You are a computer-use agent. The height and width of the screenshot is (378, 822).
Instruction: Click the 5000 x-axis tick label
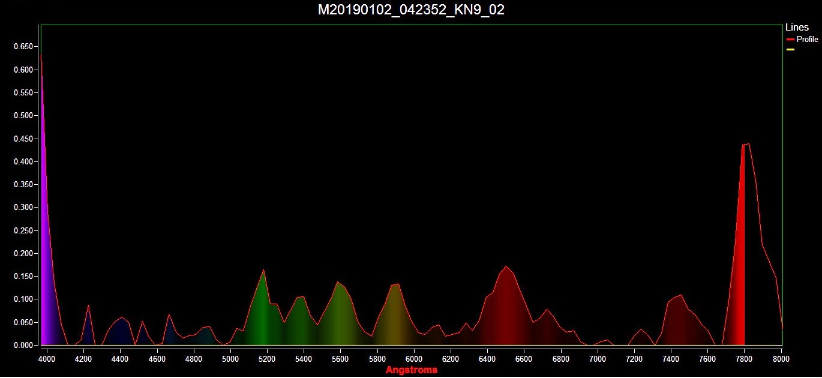coord(230,359)
